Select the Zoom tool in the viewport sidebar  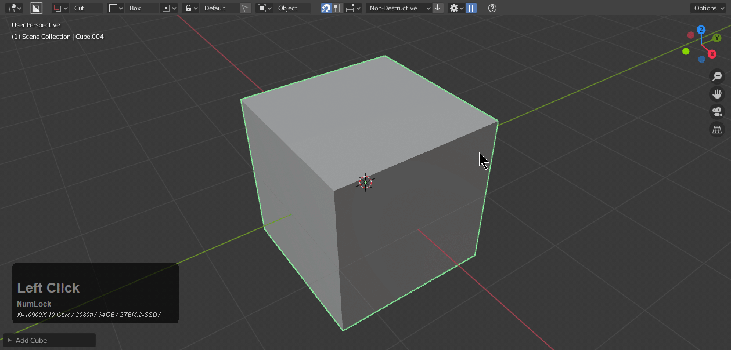[718, 76]
